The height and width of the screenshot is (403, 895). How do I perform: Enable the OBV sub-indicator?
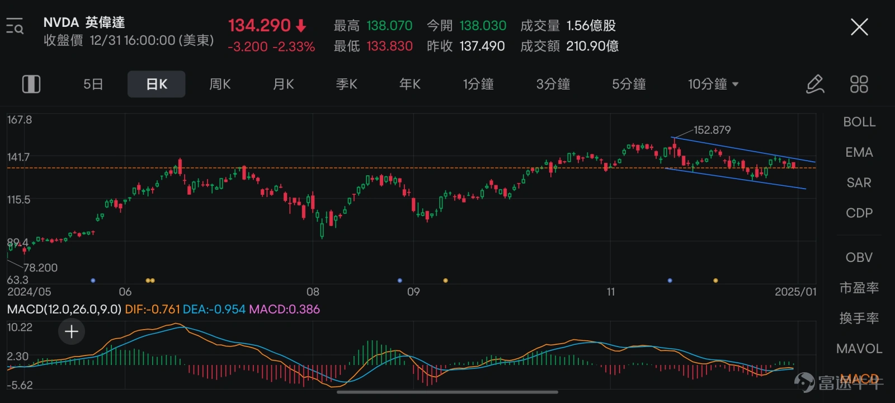(859, 257)
